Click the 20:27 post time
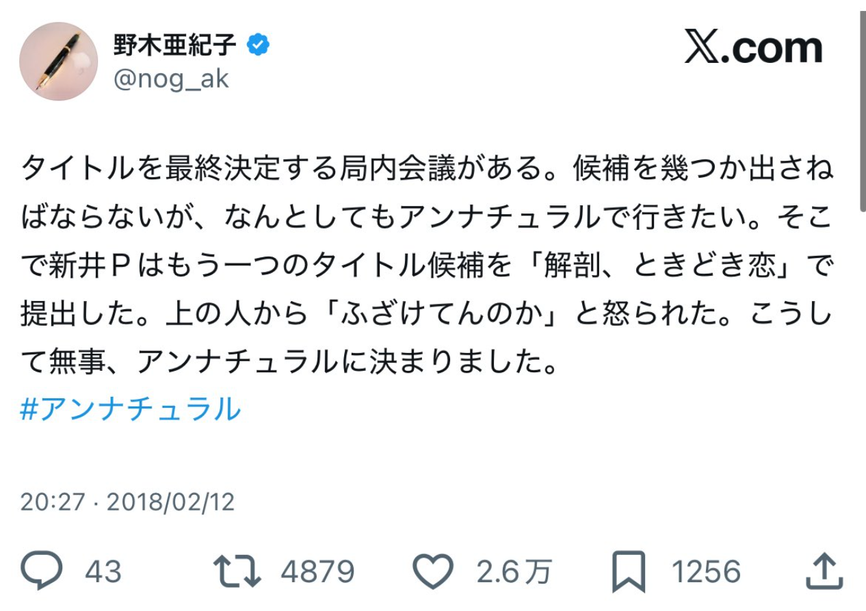This screenshot has width=866, height=611. tap(53, 502)
